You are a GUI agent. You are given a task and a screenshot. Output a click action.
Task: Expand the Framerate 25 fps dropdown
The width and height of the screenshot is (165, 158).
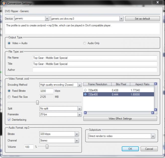80,114
